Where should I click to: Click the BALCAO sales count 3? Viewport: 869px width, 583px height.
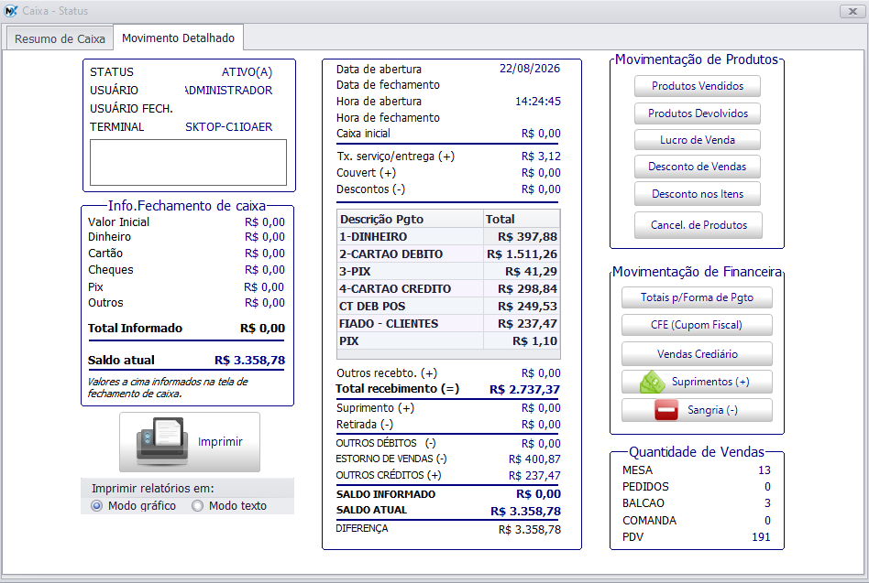pyautogui.click(x=767, y=503)
